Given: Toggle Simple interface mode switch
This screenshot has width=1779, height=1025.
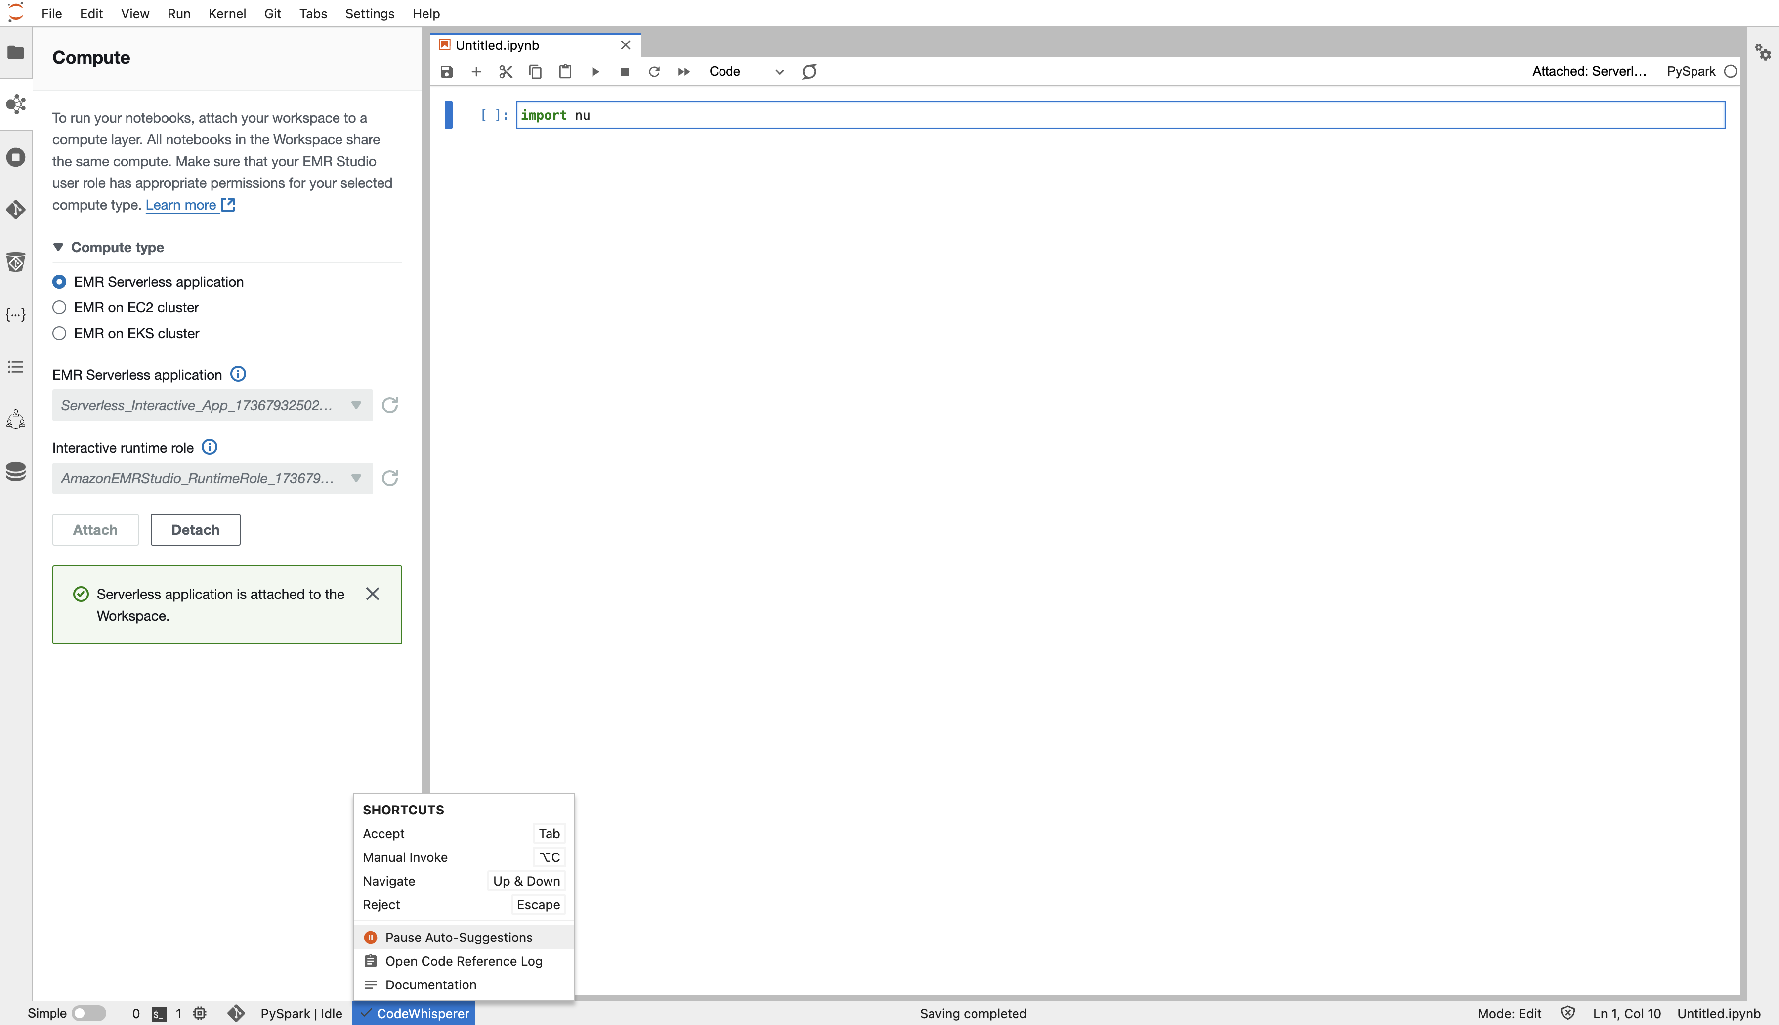Looking at the screenshot, I should click(x=88, y=1013).
